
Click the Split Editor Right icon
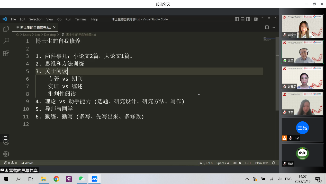point(267,27)
